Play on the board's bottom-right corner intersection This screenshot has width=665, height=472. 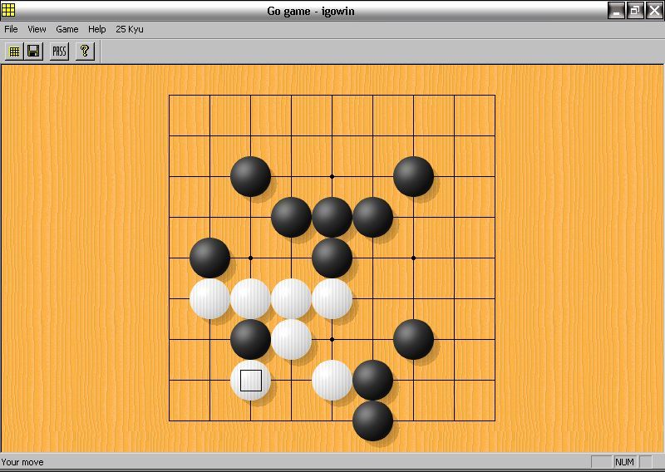point(495,420)
